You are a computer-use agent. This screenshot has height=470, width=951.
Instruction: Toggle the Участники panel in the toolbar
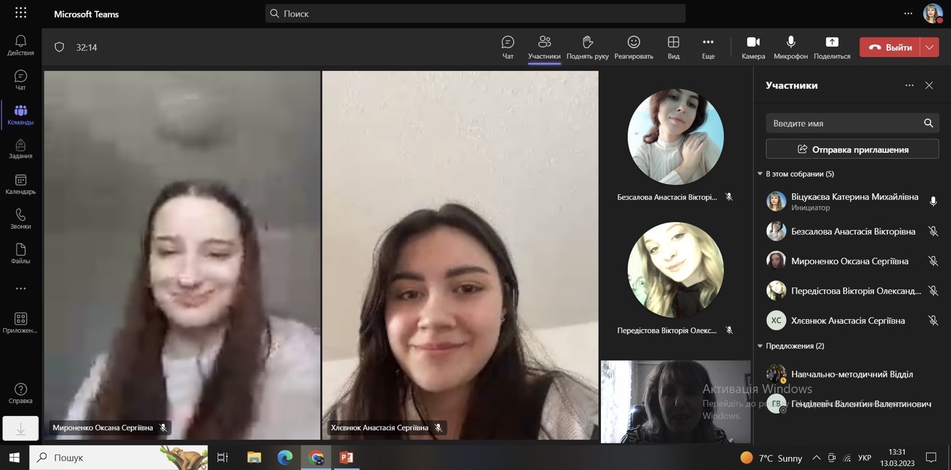pyautogui.click(x=544, y=48)
